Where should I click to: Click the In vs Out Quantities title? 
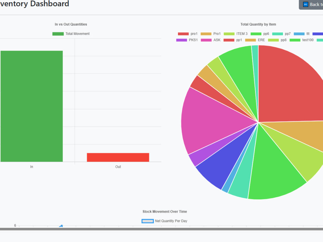click(x=71, y=24)
